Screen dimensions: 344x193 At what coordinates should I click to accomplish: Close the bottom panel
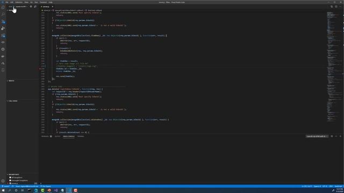340,136
